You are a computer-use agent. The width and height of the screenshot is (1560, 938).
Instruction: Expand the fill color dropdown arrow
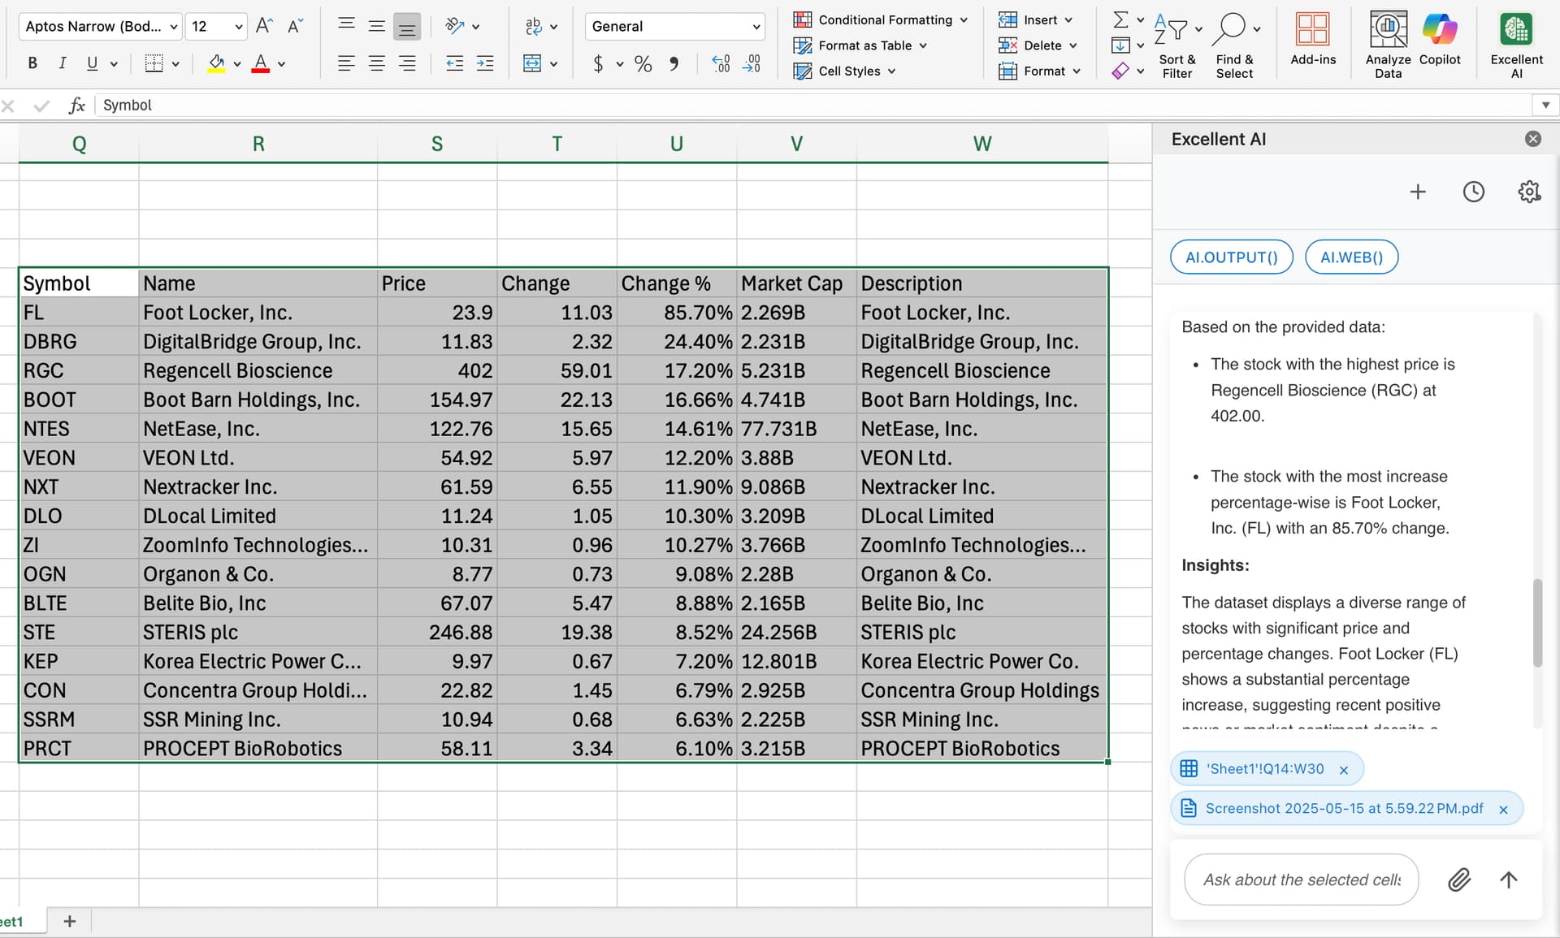pyautogui.click(x=236, y=63)
